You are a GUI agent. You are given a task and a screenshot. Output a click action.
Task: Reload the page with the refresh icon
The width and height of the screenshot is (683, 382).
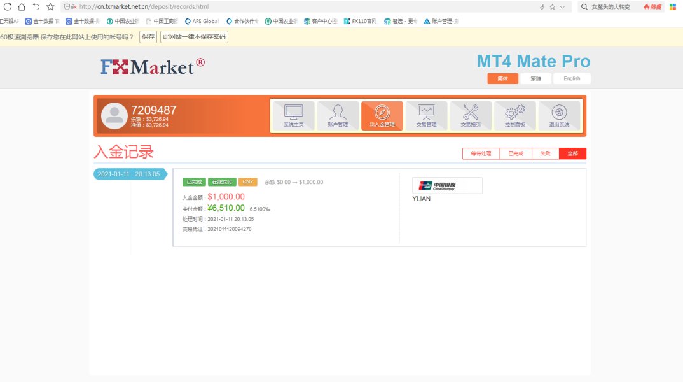click(8, 6)
